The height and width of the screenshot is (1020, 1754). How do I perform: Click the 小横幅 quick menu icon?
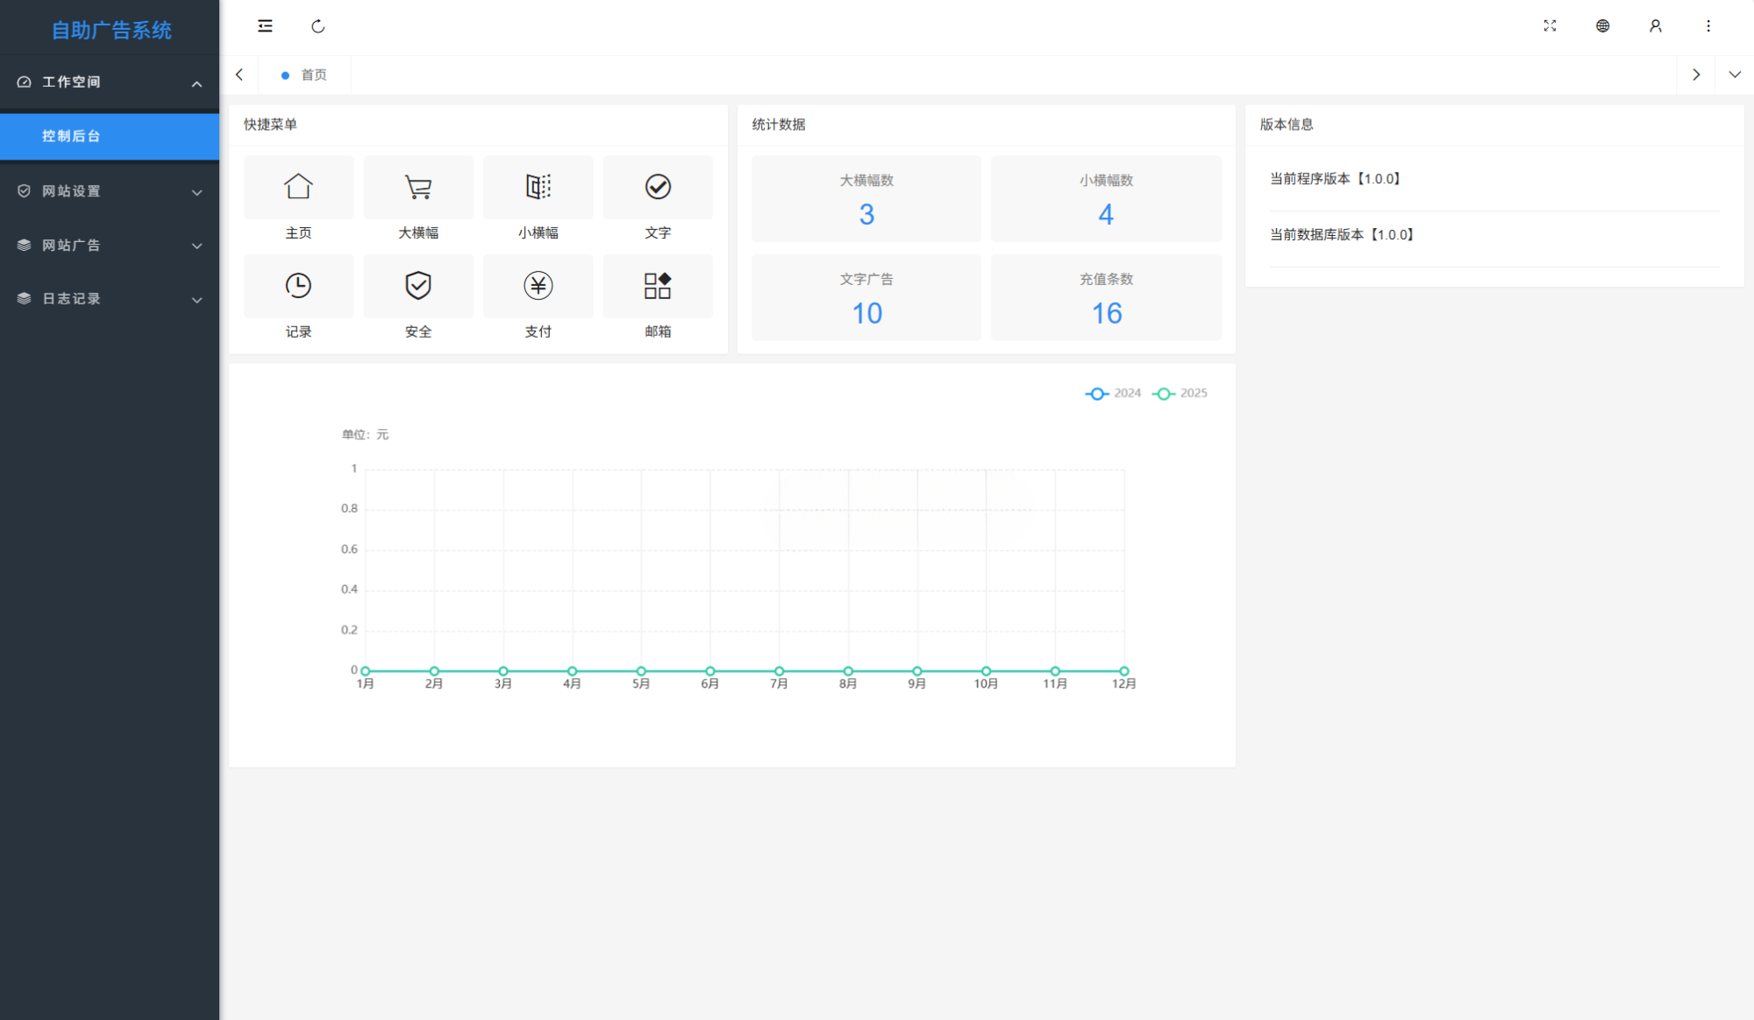tap(538, 187)
